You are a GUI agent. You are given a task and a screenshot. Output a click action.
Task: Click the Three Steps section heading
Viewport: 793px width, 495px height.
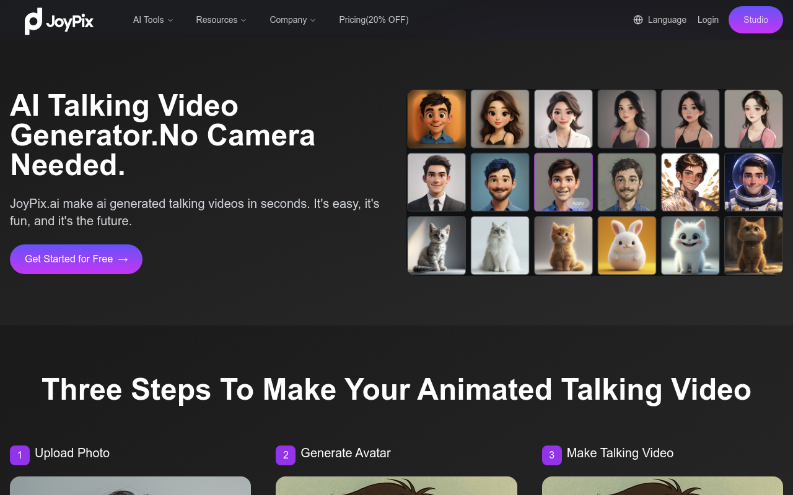tap(396, 389)
